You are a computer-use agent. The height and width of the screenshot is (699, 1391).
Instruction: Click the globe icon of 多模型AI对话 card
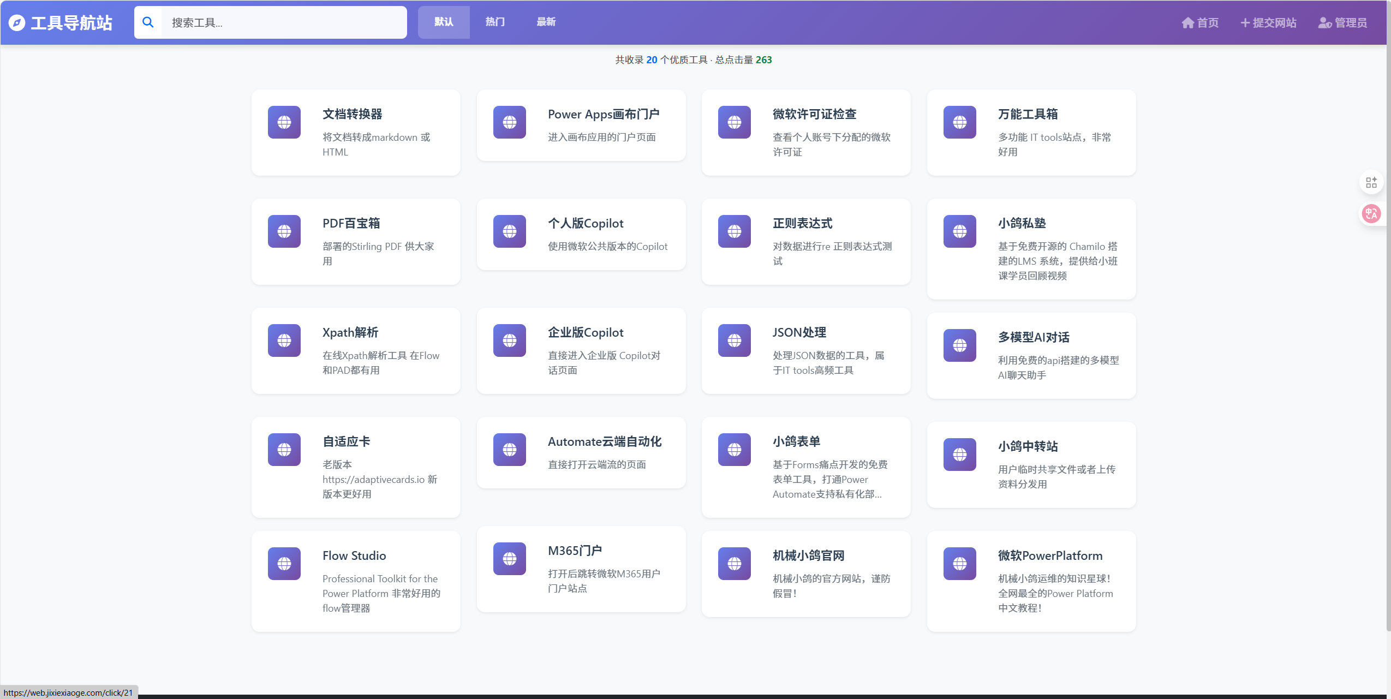pyautogui.click(x=960, y=345)
